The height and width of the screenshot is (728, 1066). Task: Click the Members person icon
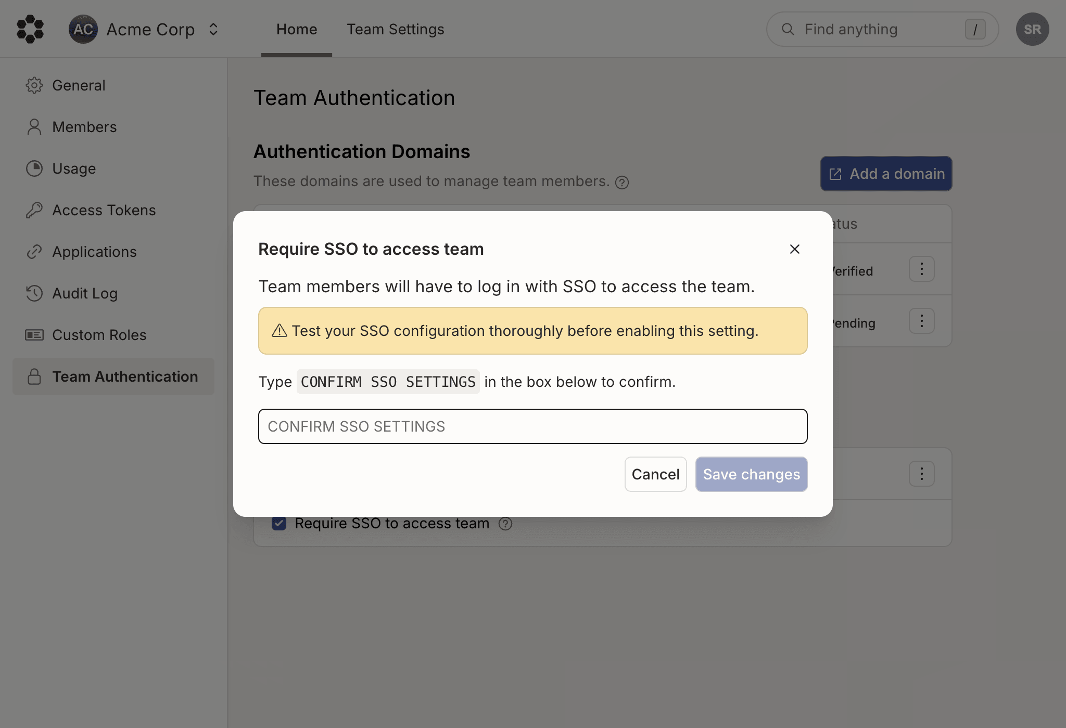point(34,127)
